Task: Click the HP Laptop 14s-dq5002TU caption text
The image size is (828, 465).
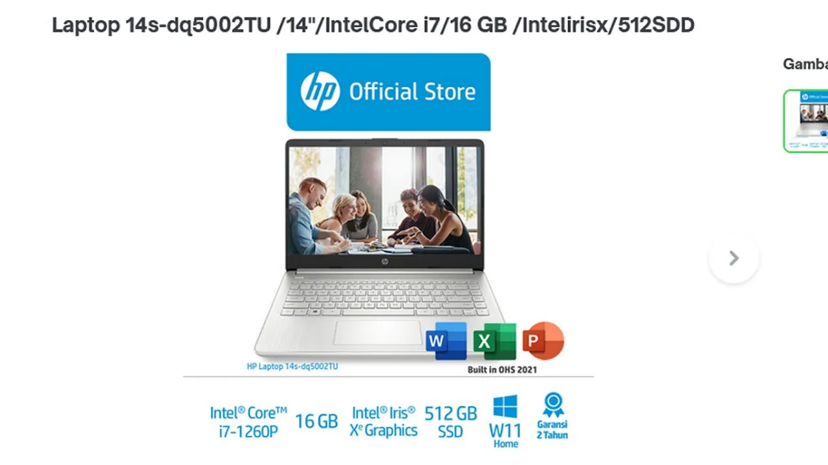Action: [292, 366]
